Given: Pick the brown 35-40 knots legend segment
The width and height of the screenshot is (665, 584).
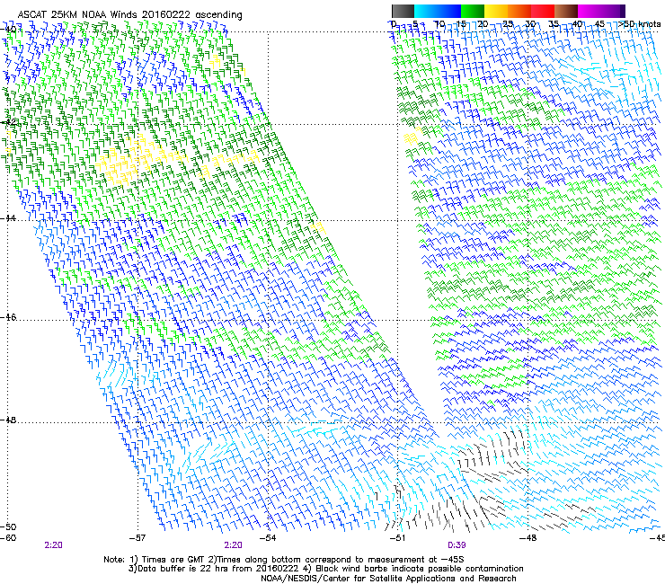Looking at the screenshot, I should (x=566, y=11).
